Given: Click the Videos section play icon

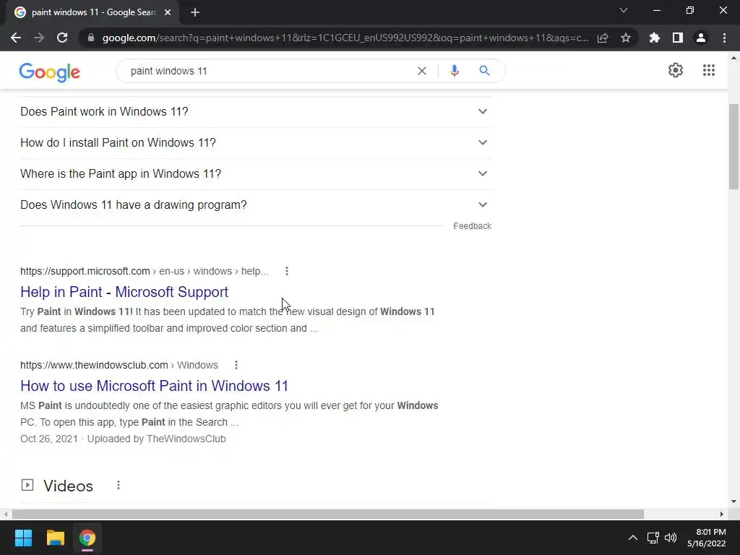Looking at the screenshot, I should [27, 485].
